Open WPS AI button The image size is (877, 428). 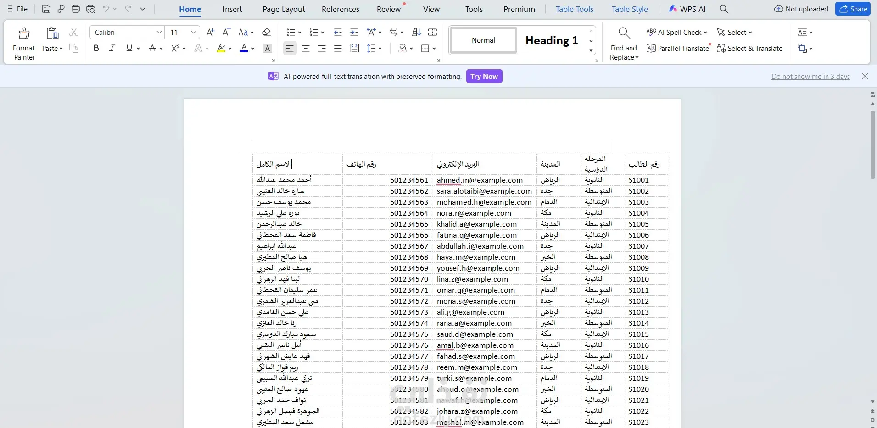[687, 9]
